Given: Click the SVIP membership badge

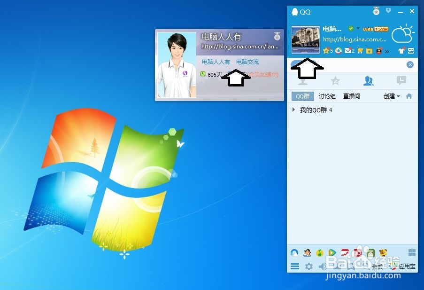Looking at the screenshot, I should coord(381,29).
